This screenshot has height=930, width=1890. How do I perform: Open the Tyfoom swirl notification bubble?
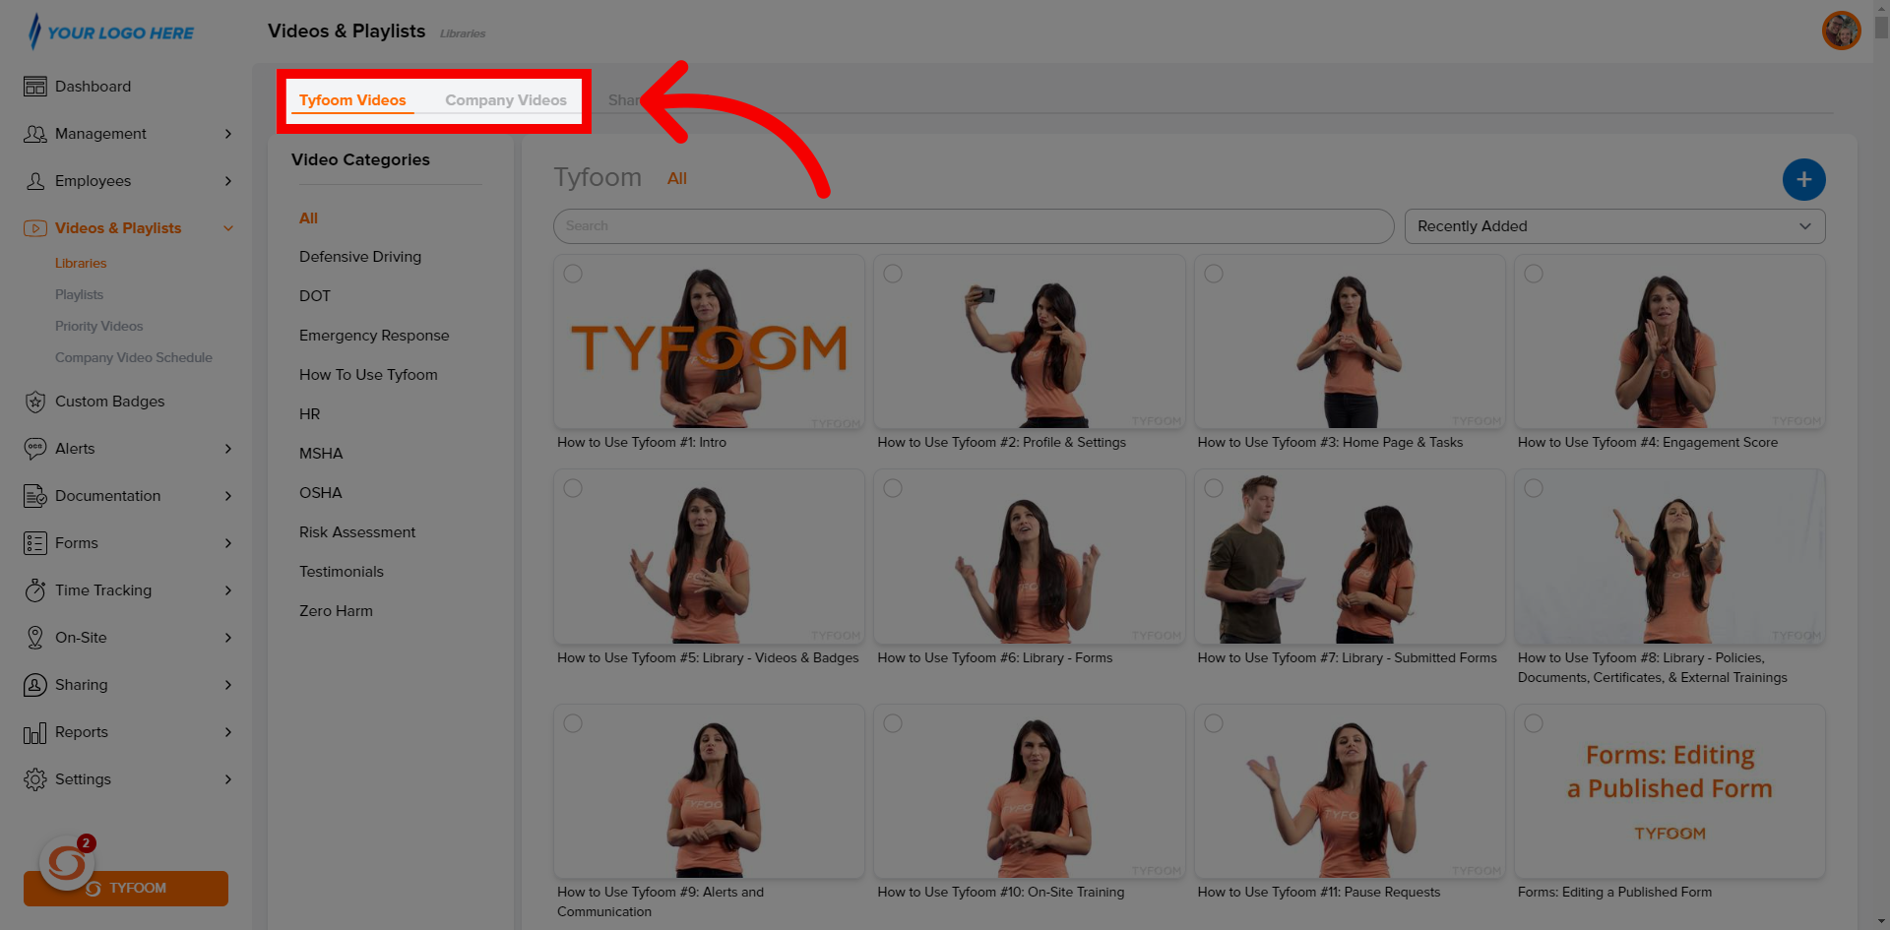(67, 862)
